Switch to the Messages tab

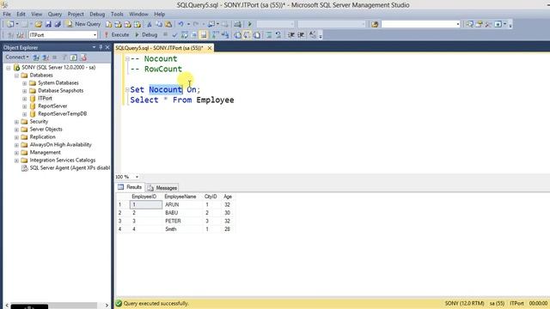click(162, 188)
